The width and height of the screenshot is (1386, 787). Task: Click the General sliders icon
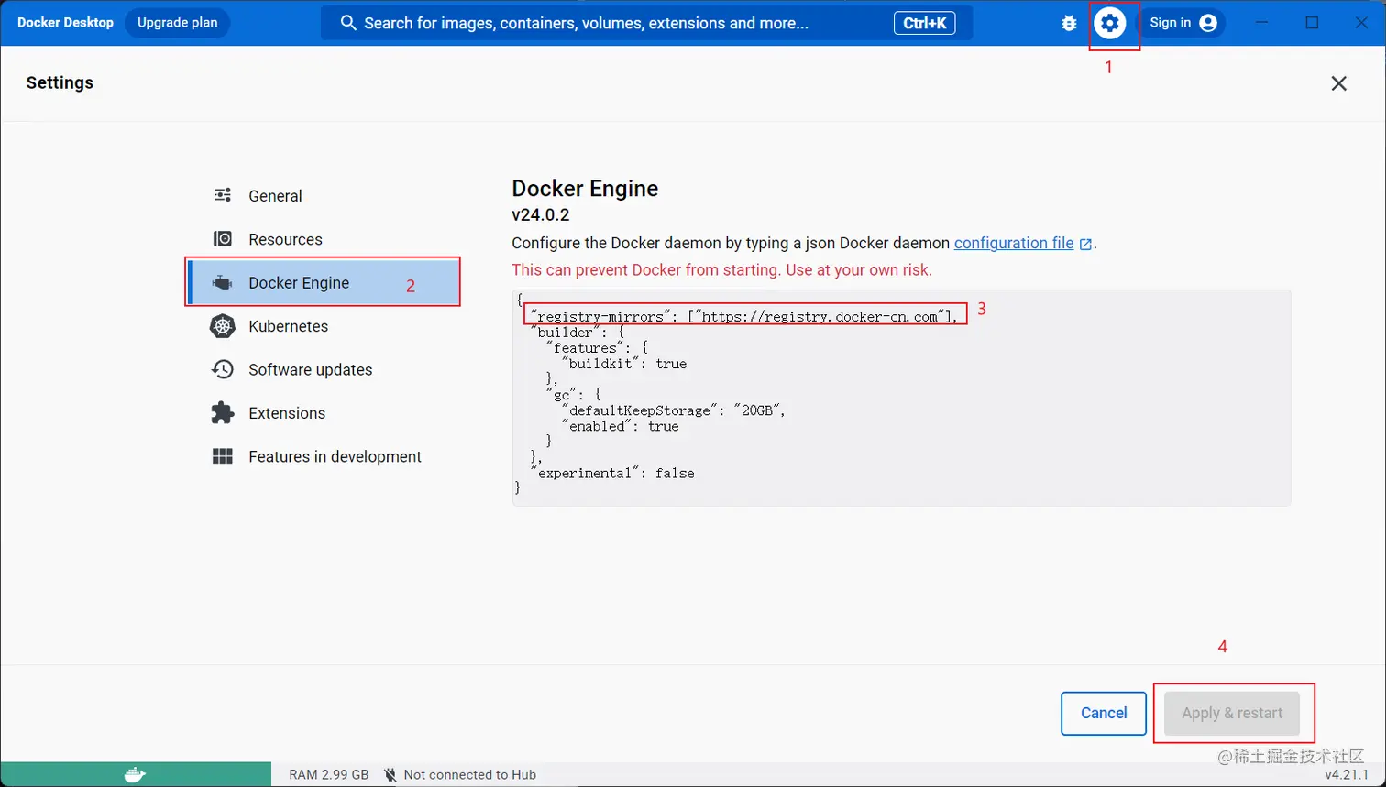(223, 195)
